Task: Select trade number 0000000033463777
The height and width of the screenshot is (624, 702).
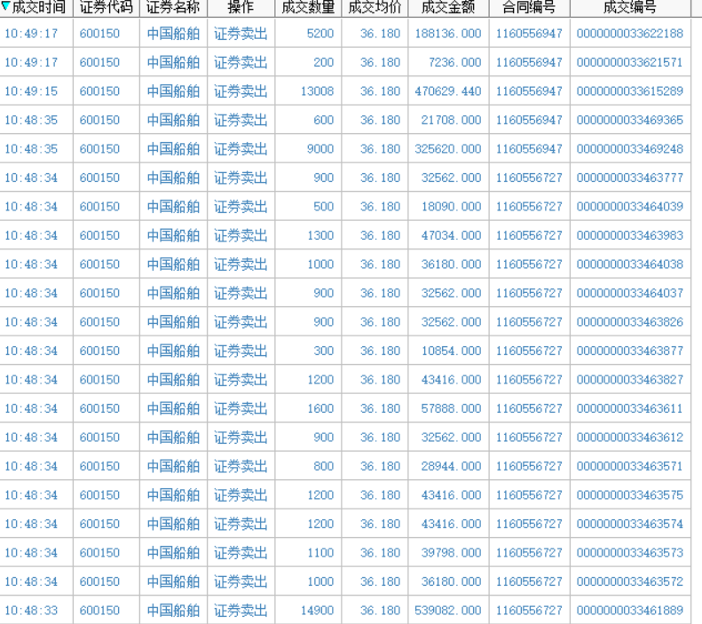Action: coord(630,178)
